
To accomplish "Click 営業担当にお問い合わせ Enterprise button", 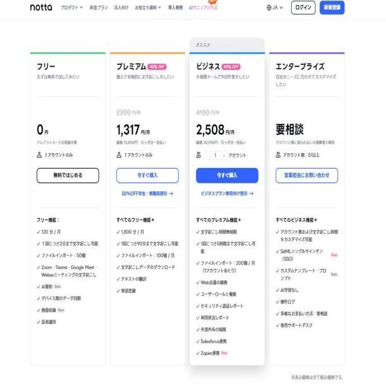I will tap(307, 175).
